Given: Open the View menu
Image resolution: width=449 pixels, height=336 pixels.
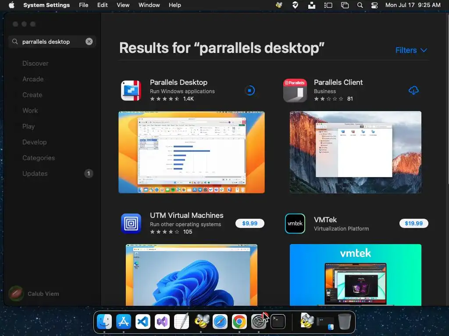Looking at the screenshot, I should pyautogui.click(x=123, y=5).
